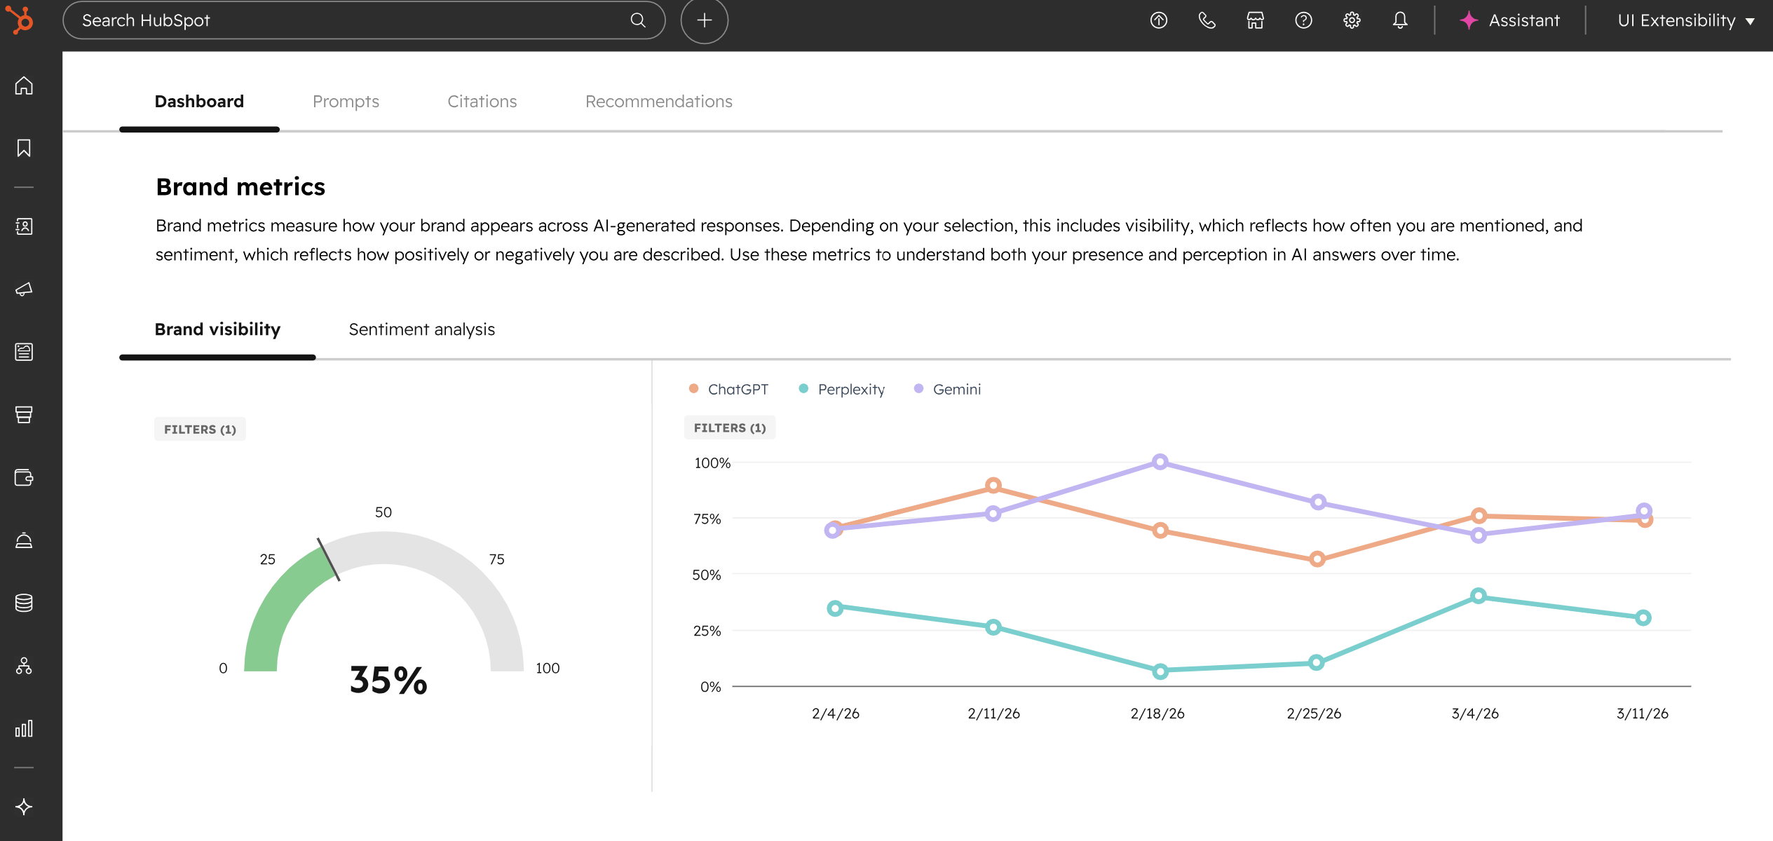Open the Notifications bell icon
Image resolution: width=1773 pixels, height=841 pixels.
[1400, 20]
